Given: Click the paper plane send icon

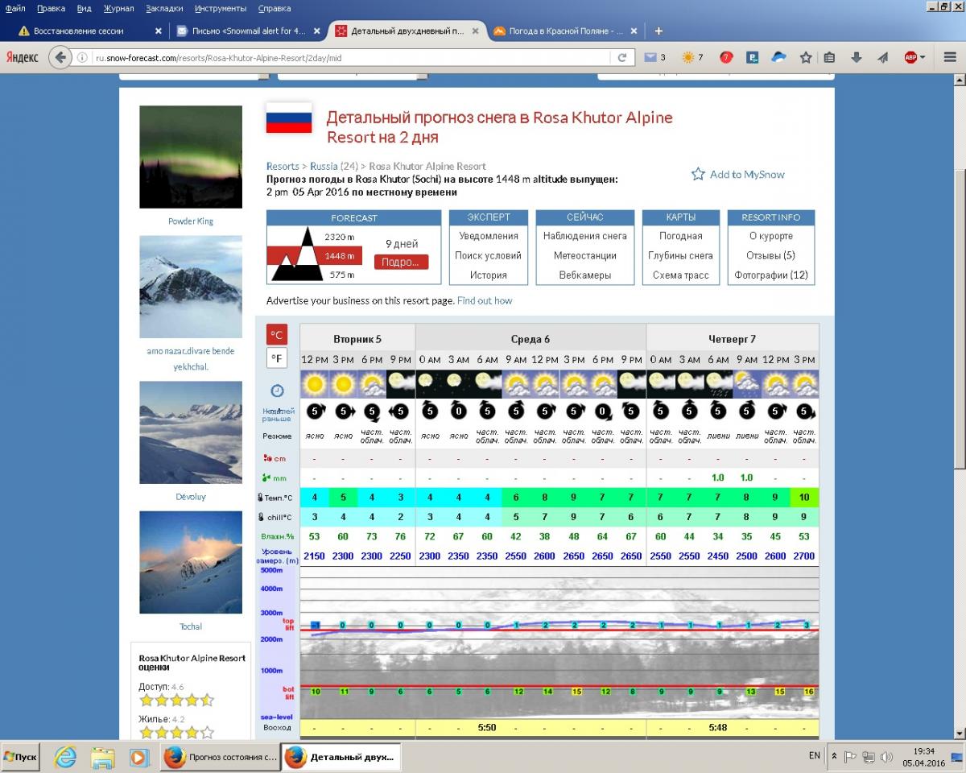Looking at the screenshot, I should pos(882,57).
